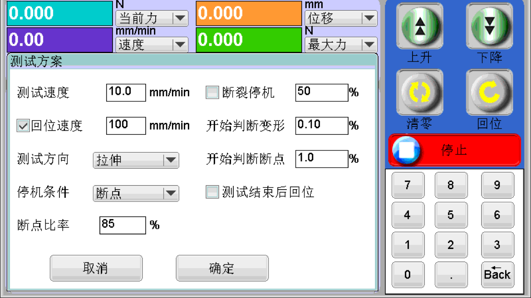Tap keypad digit 8
Screen dimensions: 531x298
[451, 185]
